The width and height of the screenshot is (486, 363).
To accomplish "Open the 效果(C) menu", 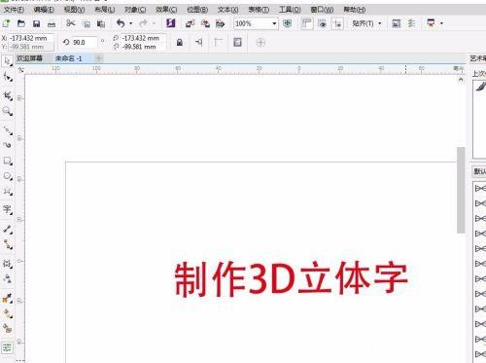I will (166, 10).
